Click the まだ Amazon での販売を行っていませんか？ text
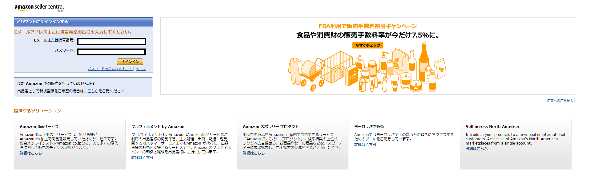 click(x=56, y=84)
